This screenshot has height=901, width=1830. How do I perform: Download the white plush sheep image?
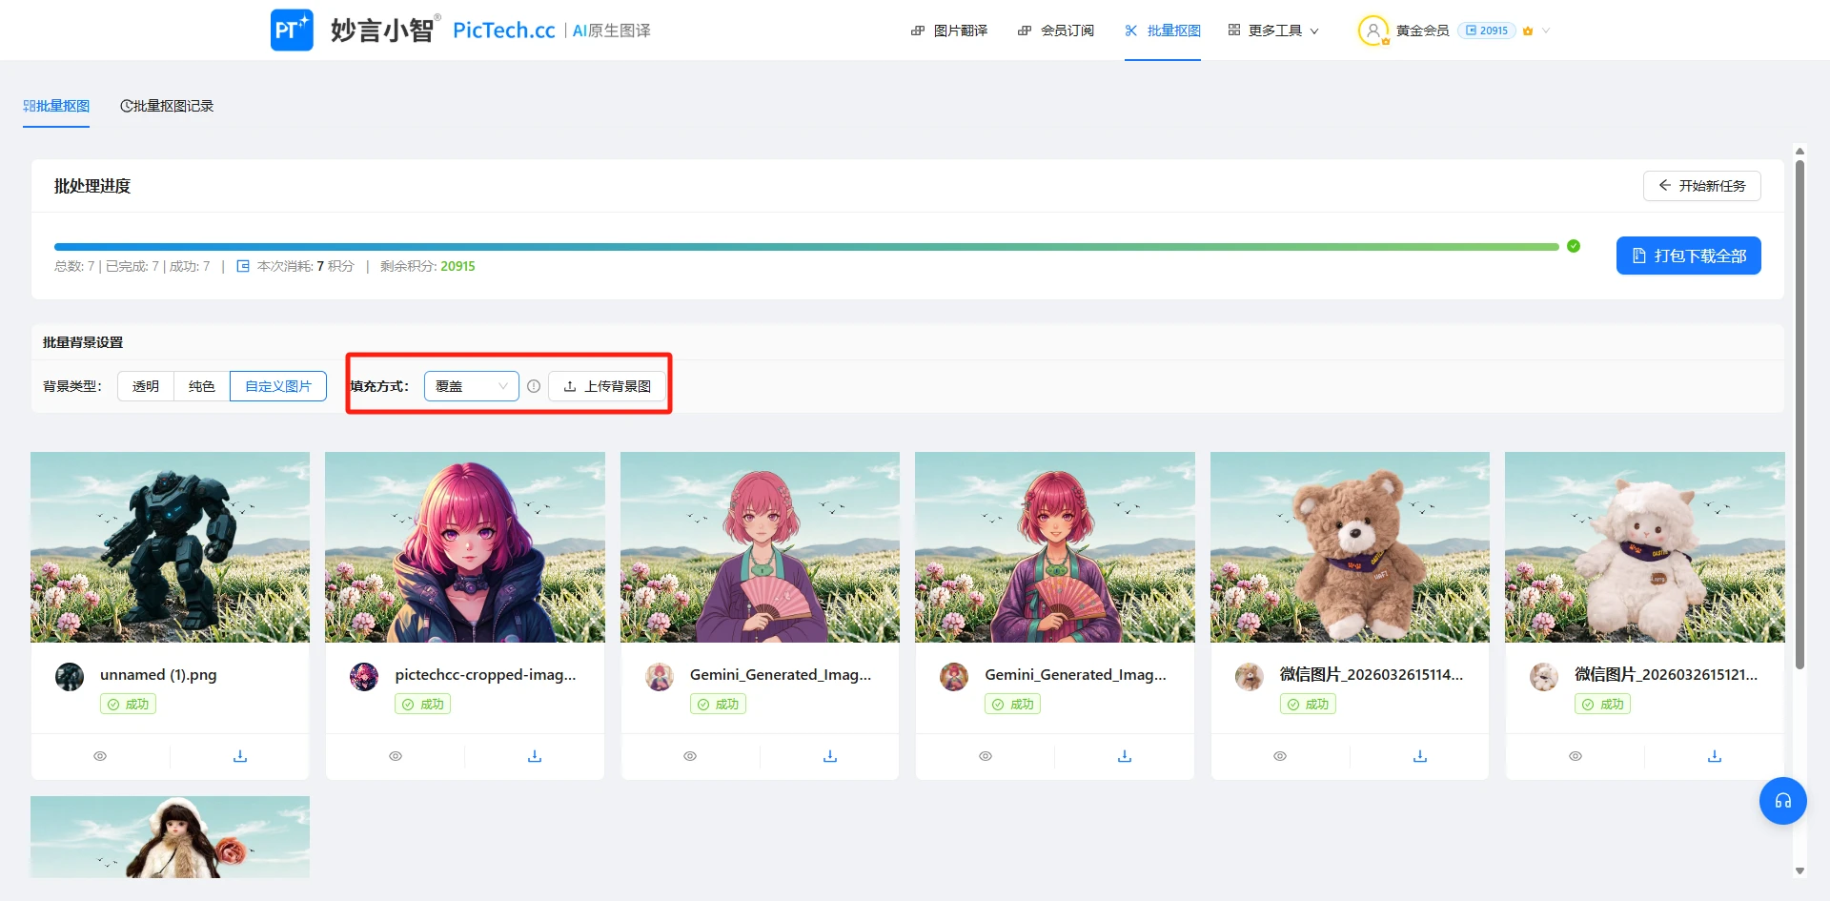pos(1714,756)
